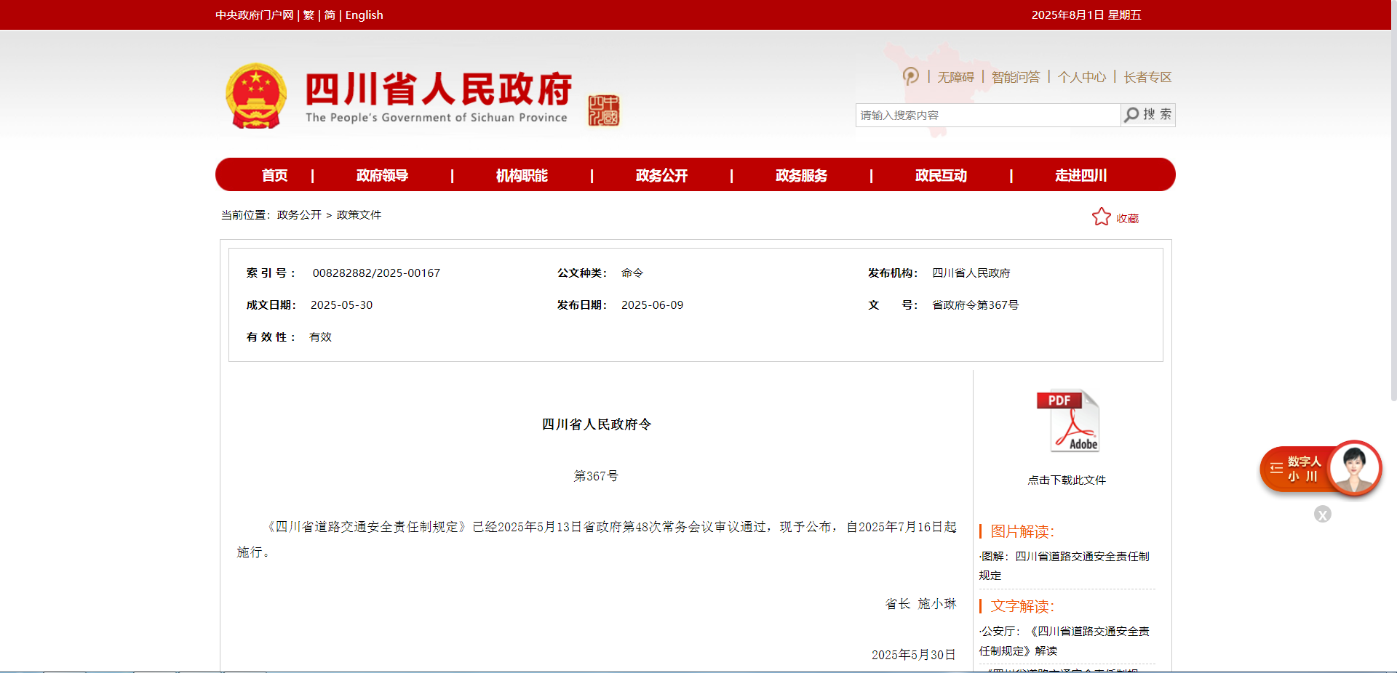Close the floating assistant widget
Screen dimensions: 1397x673
point(1322,515)
